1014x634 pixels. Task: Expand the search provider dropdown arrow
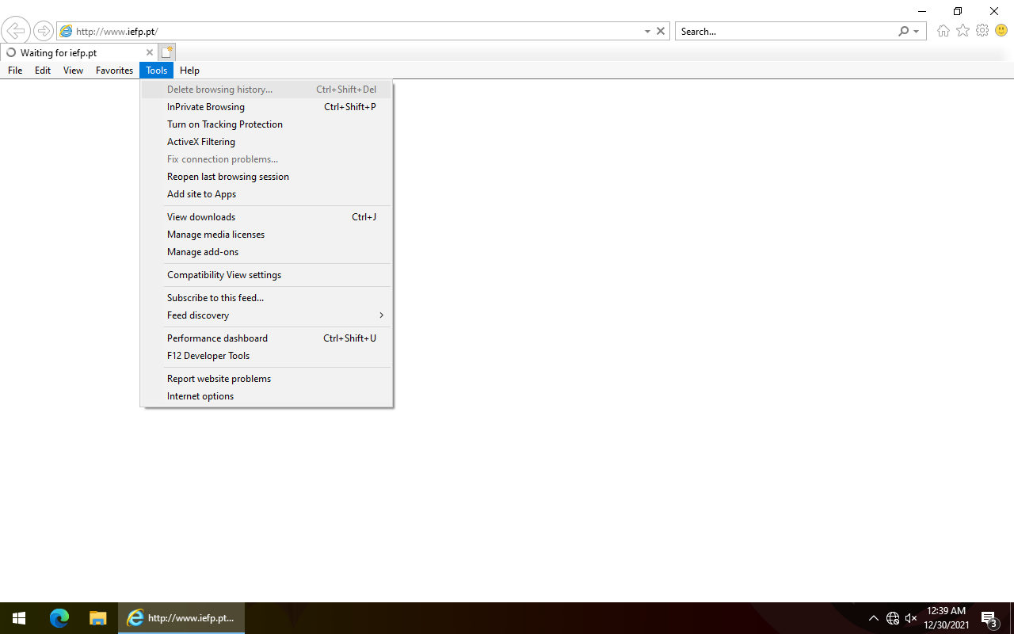917,32
